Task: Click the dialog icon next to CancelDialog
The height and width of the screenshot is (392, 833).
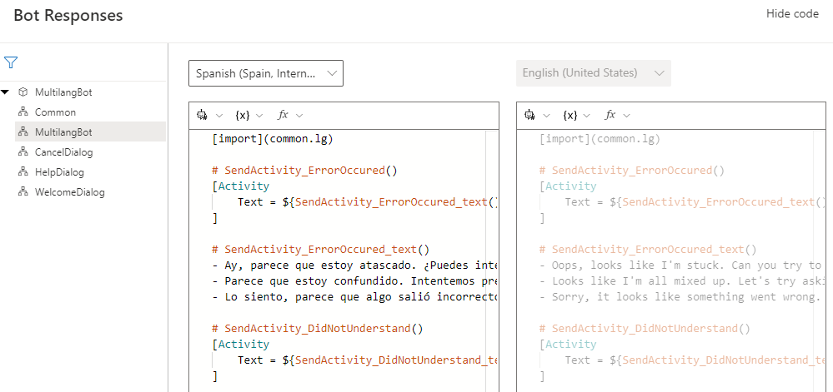Action: tap(23, 152)
